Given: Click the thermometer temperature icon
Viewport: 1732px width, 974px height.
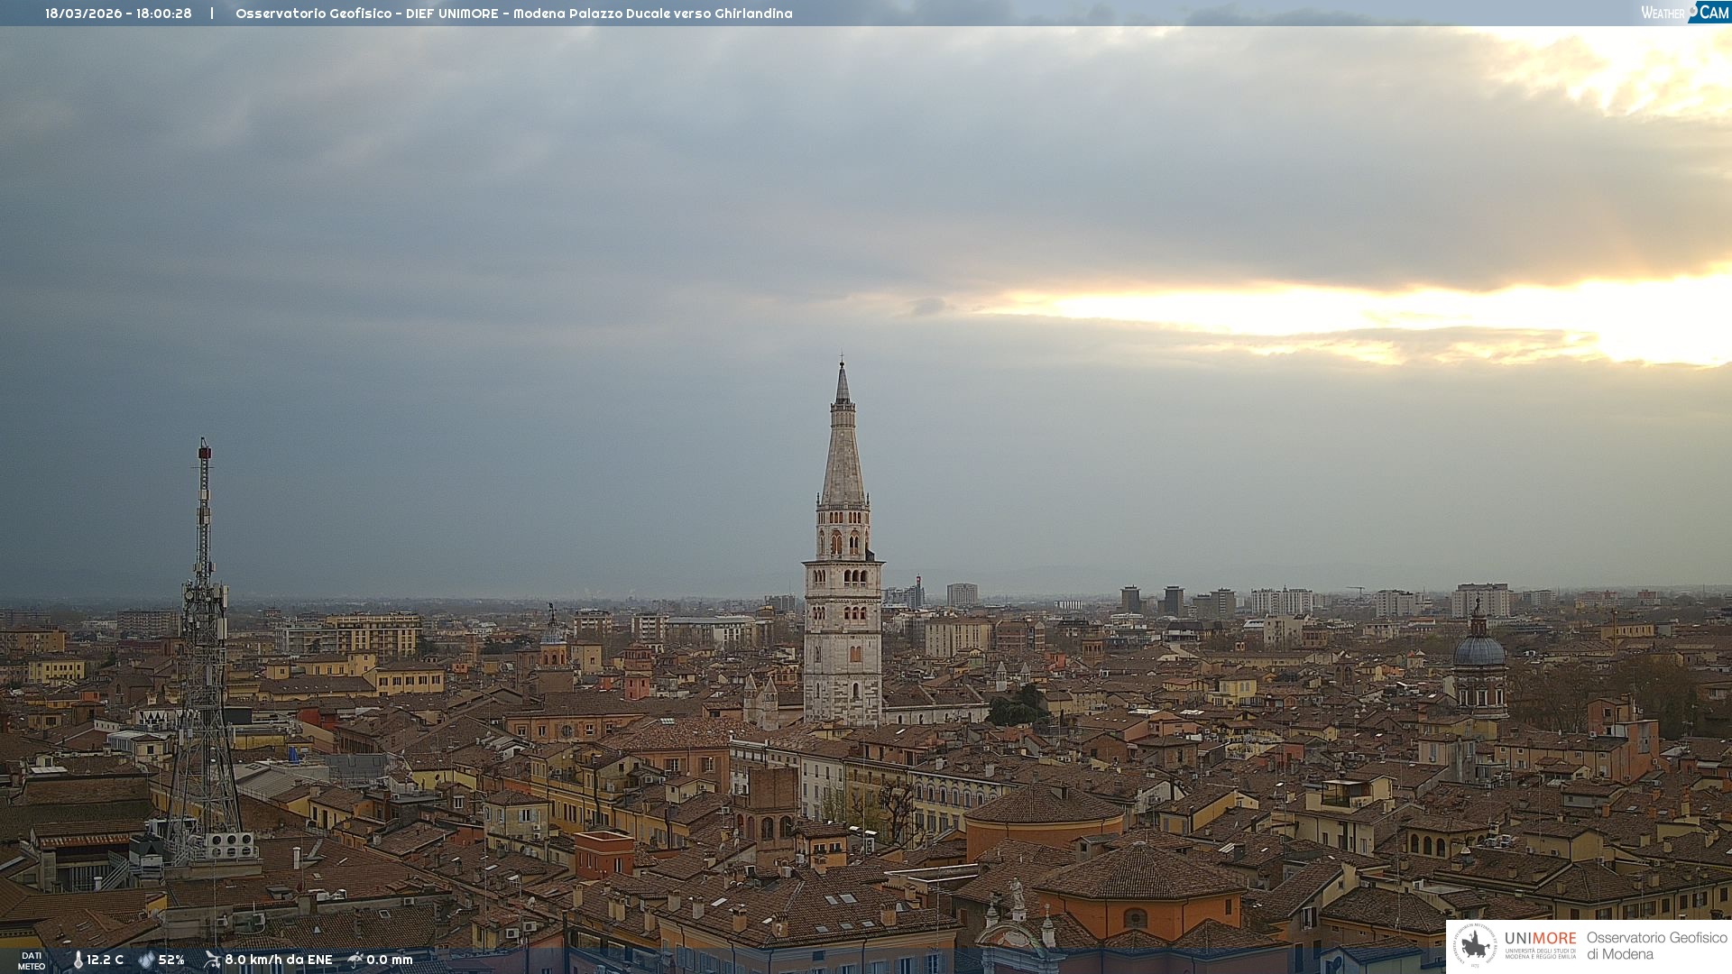Looking at the screenshot, I should pos(78,960).
